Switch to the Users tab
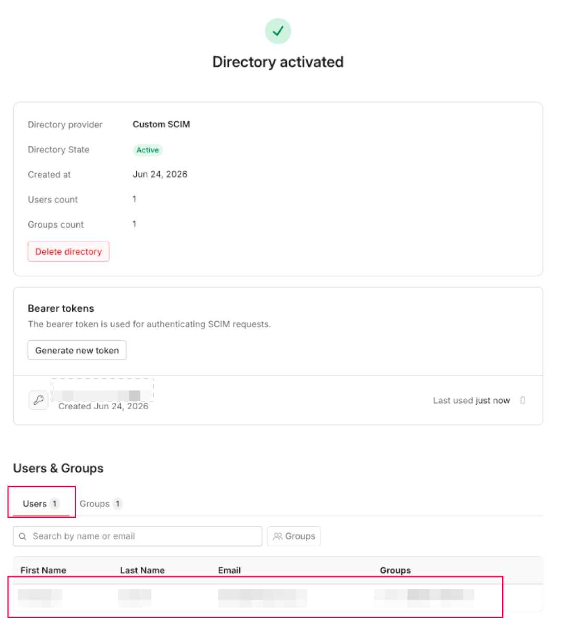The width and height of the screenshot is (570, 640). tap(41, 504)
